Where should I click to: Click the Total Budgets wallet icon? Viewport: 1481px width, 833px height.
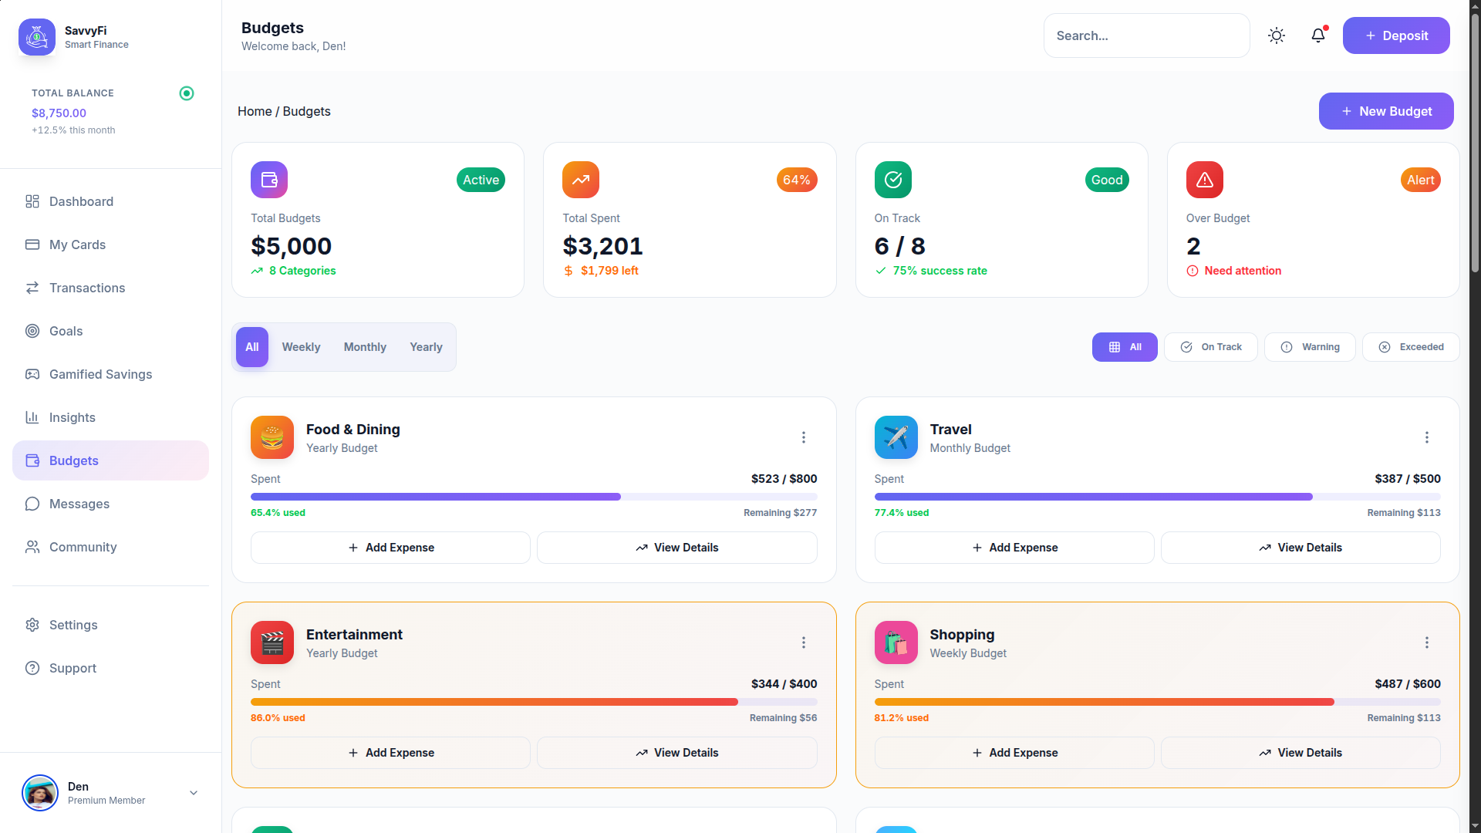pyautogui.click(x=269, y=180)
